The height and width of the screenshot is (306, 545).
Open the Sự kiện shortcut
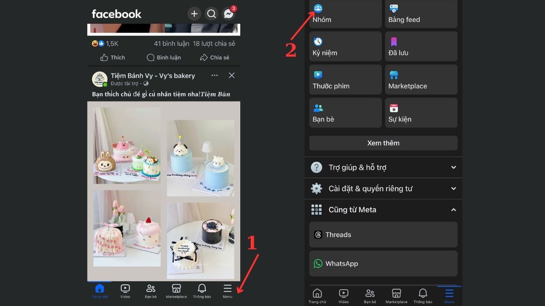pyautogui.click(x=421, y=112)
